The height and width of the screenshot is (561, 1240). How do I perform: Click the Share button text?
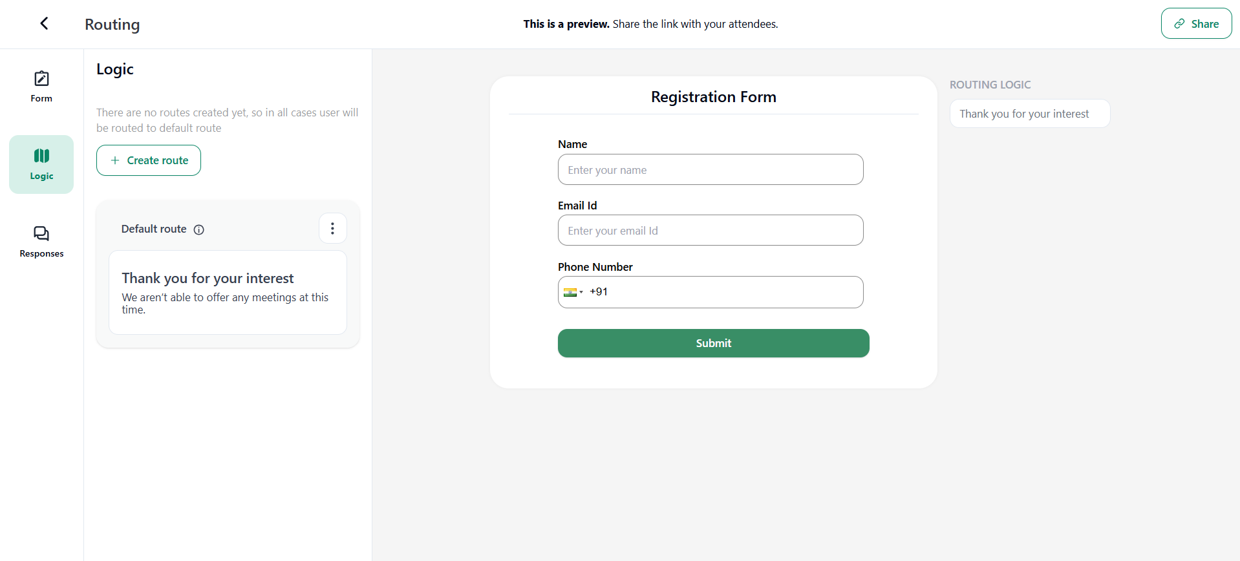point(1204,24)
